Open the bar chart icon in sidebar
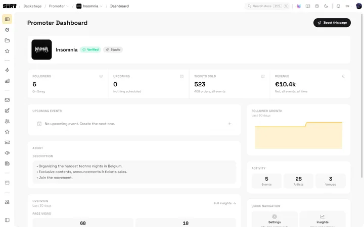The height and width of the screenshot is (227, 364). coord(7,81)
